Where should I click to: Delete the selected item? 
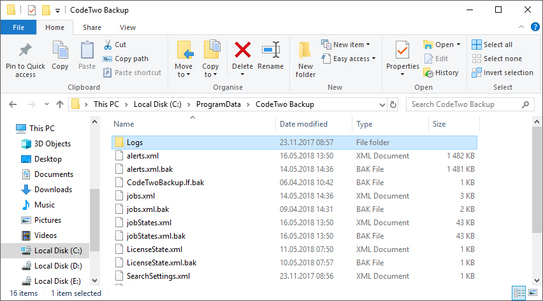(x=242, y=59)
